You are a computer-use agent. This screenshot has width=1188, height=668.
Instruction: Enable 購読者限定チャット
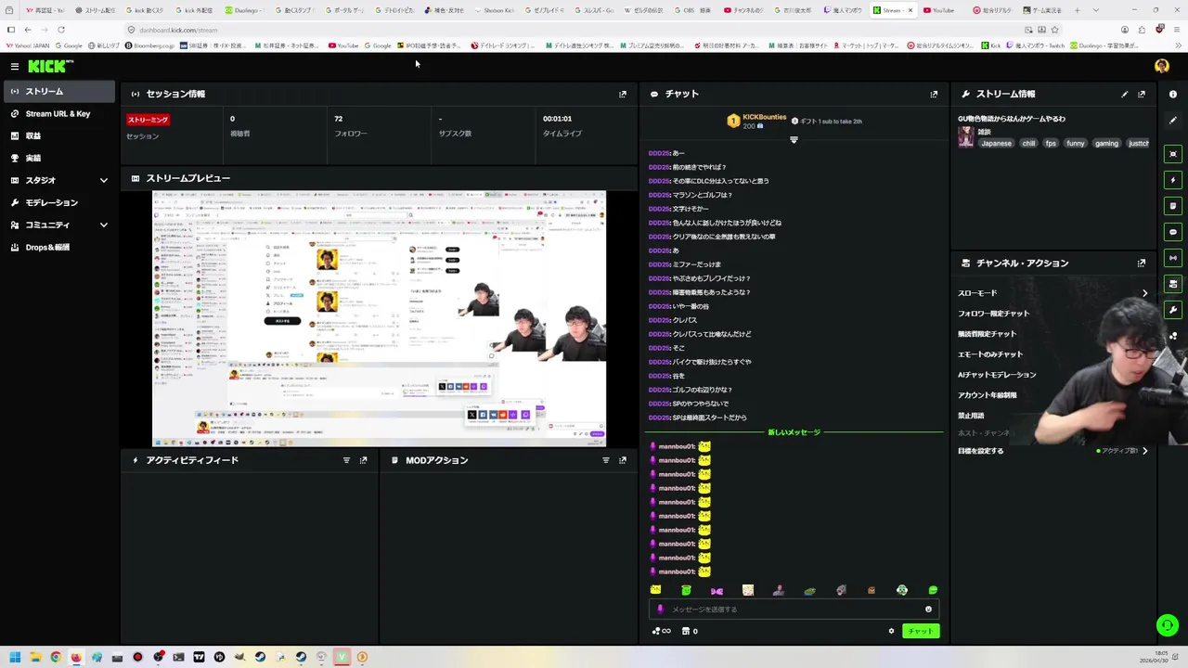pyautogui.click(x=987, y=334)
